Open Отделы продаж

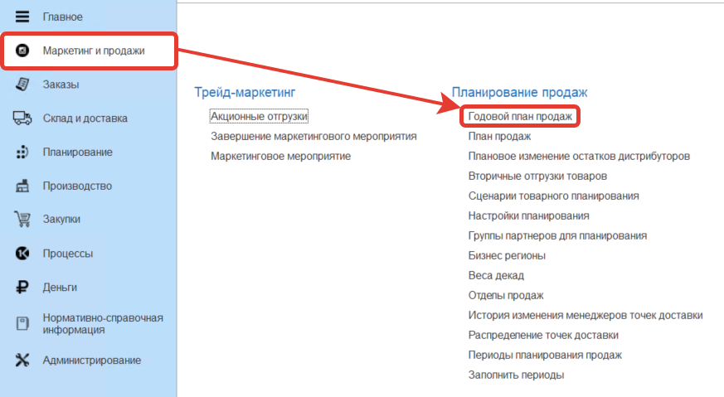point(506,295)
